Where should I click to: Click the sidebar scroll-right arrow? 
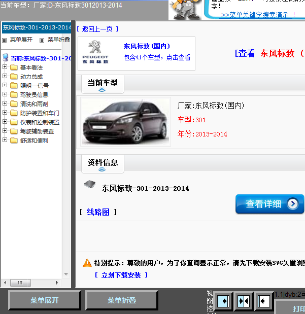(57, 283)
